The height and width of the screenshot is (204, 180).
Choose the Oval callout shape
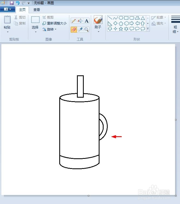point(137,29)
